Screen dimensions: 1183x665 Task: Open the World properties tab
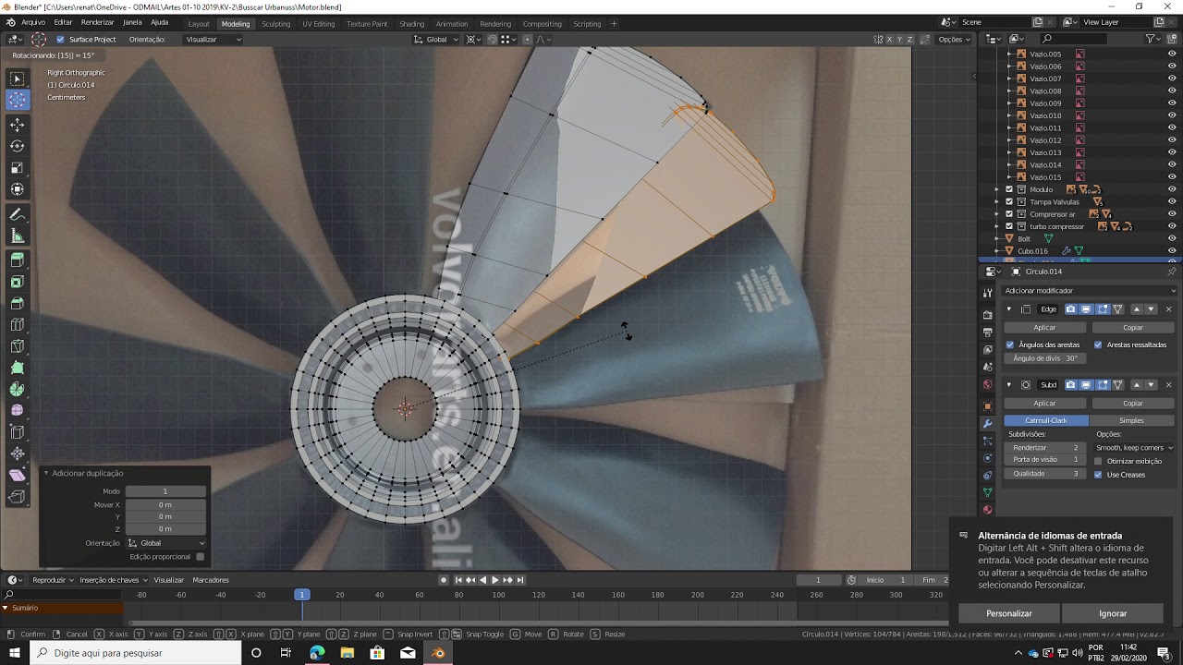coord(988,384)
